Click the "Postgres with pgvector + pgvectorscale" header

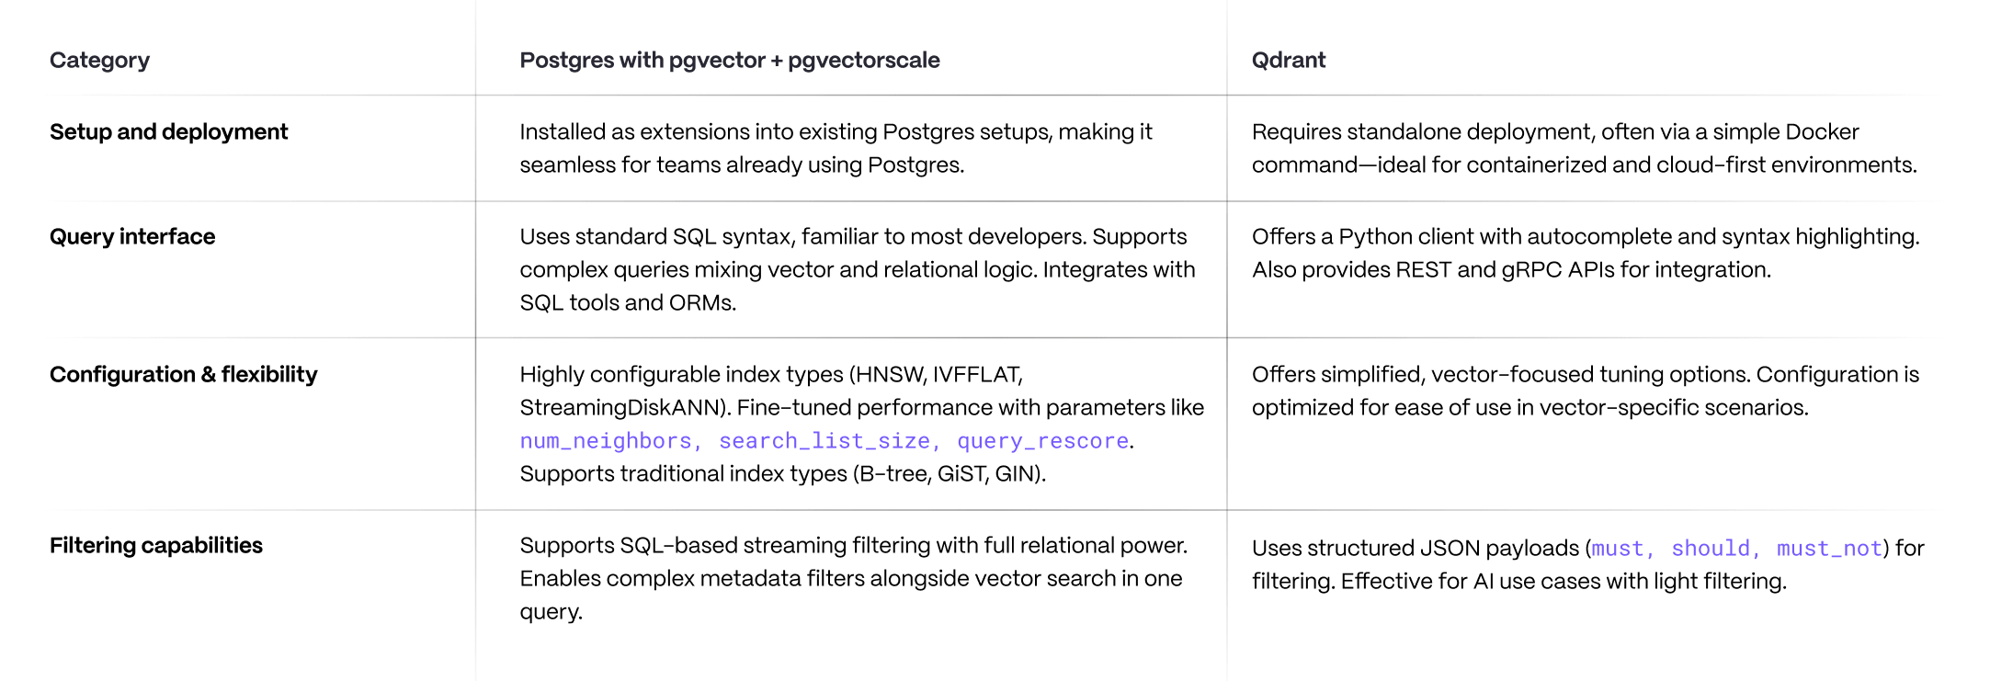[729, 61]
